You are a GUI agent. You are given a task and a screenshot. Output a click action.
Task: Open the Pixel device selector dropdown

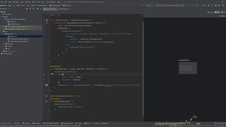point(170,5)
